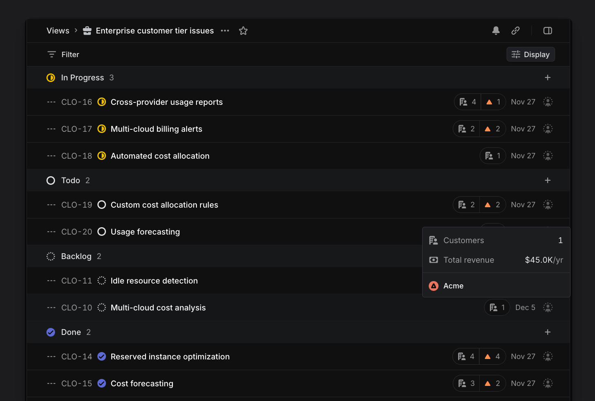Click the briefcase icon beside the view title
This screenshot has width=595, height=401.
pyautogui.click(x=87, y=31)
